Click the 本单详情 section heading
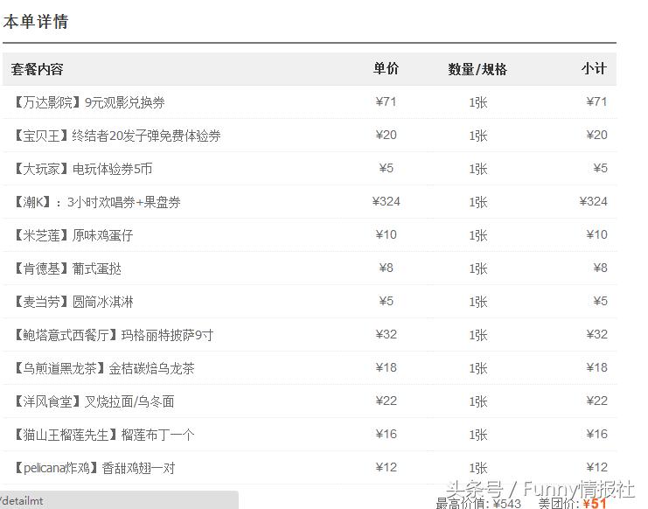The image size is (648, 509). click(x=36, y=22)
